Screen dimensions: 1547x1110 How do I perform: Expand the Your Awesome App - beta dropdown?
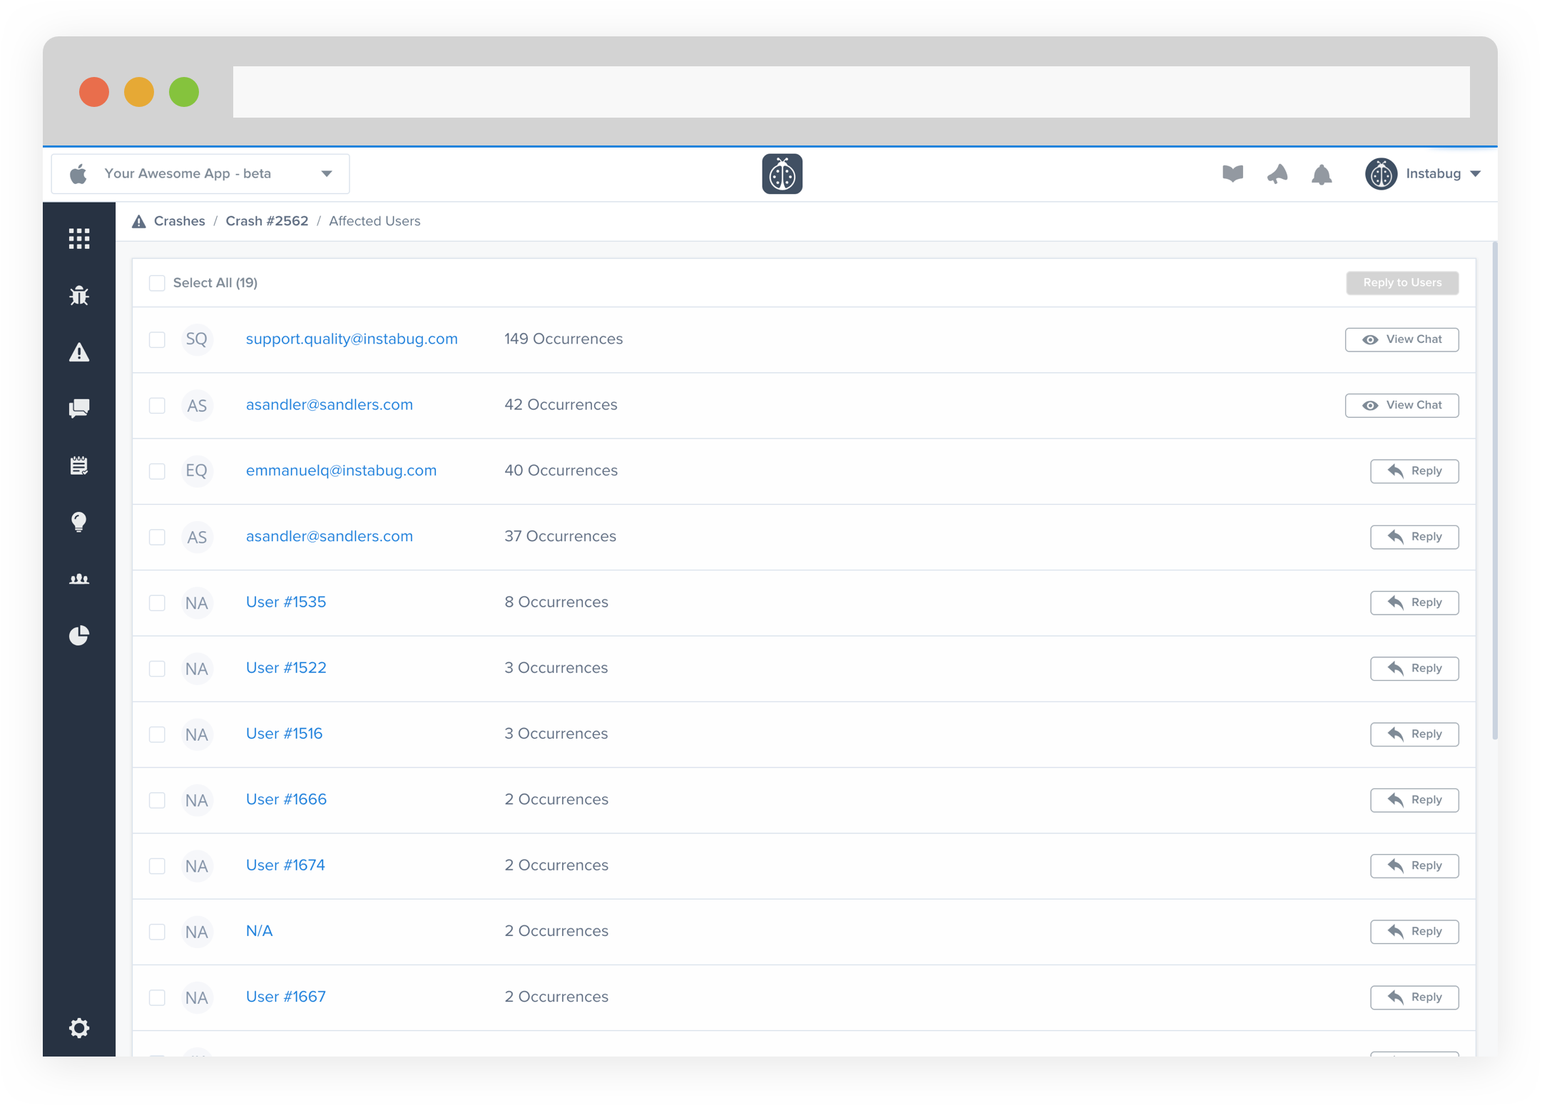[200, 174]
